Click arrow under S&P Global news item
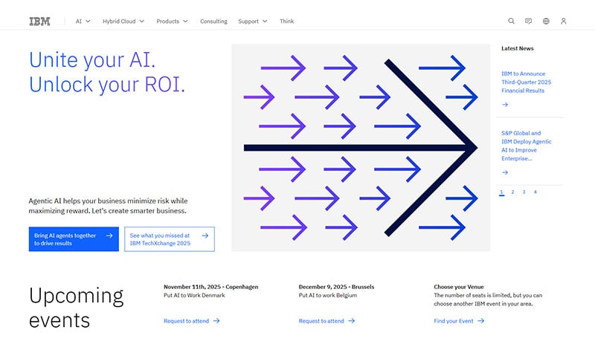595x344 pixels. [x=505, y=172]
